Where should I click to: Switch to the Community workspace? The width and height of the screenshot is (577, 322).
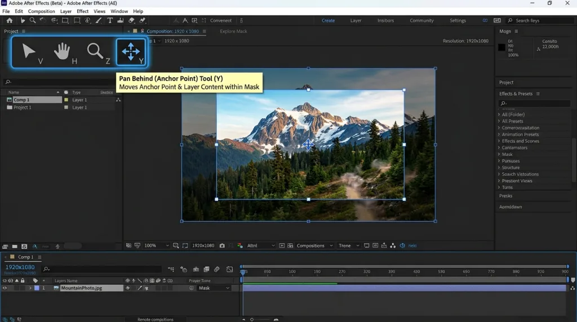click(421, 21)
